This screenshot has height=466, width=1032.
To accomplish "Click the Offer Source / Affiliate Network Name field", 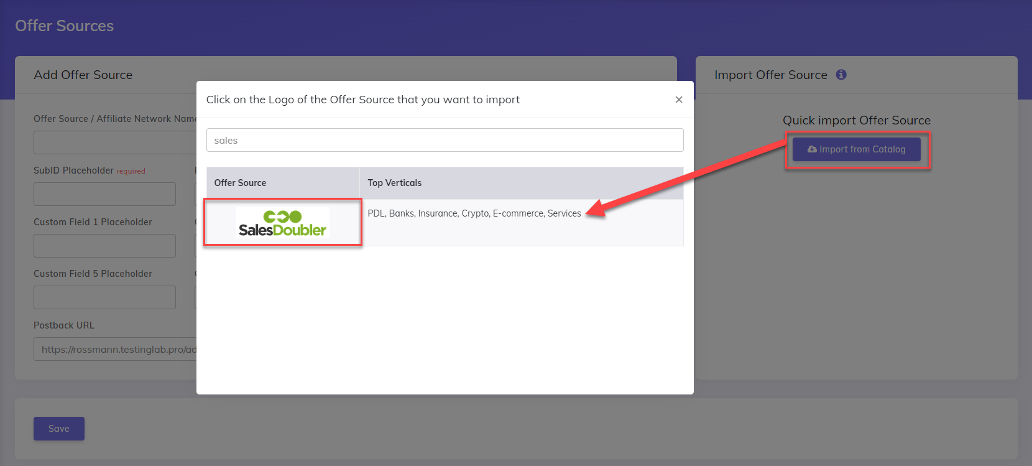I will coord(115,142).
